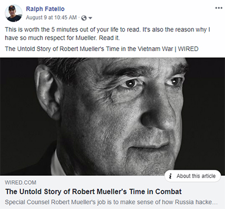Screen dimensions: 225x209
Task: Open The Untold Story of Robert Mueller's Time in Combat headline
Action: 93,192
